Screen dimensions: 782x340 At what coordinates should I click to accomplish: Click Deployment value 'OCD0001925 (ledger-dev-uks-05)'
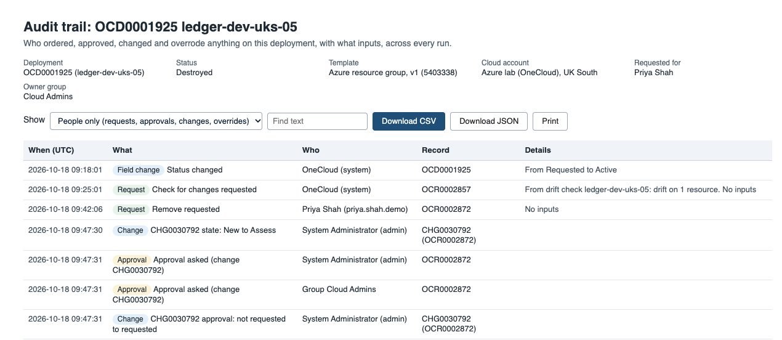(84, 73)
